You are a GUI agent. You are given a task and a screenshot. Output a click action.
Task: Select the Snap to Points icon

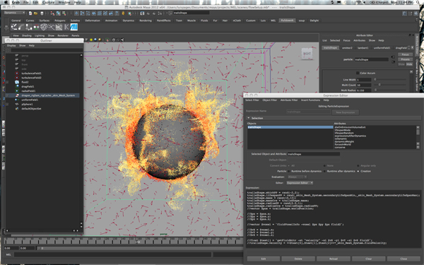click(88, 13)
